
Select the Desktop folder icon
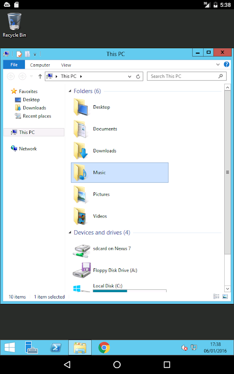coord(80,107)
